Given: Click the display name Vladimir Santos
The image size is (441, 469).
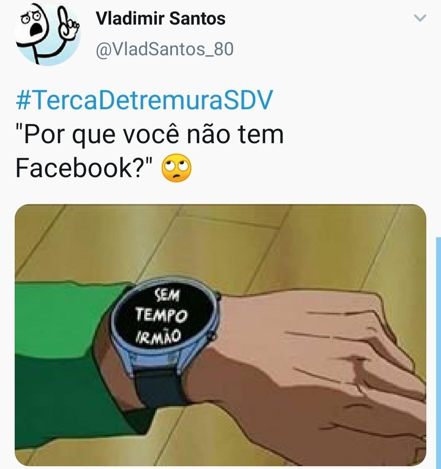Looking at the screenshot, I should pyautogui.click(x=160, y=18).
